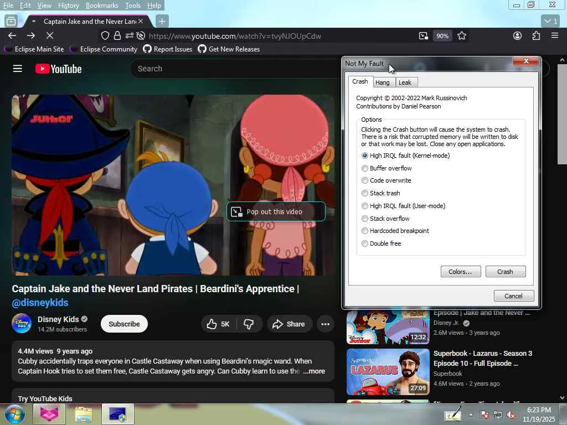The height and width of the screenshot is (425, 567).
Task: Stop page loading with X button
Action: pyautogui.click(x=50, y=35)
